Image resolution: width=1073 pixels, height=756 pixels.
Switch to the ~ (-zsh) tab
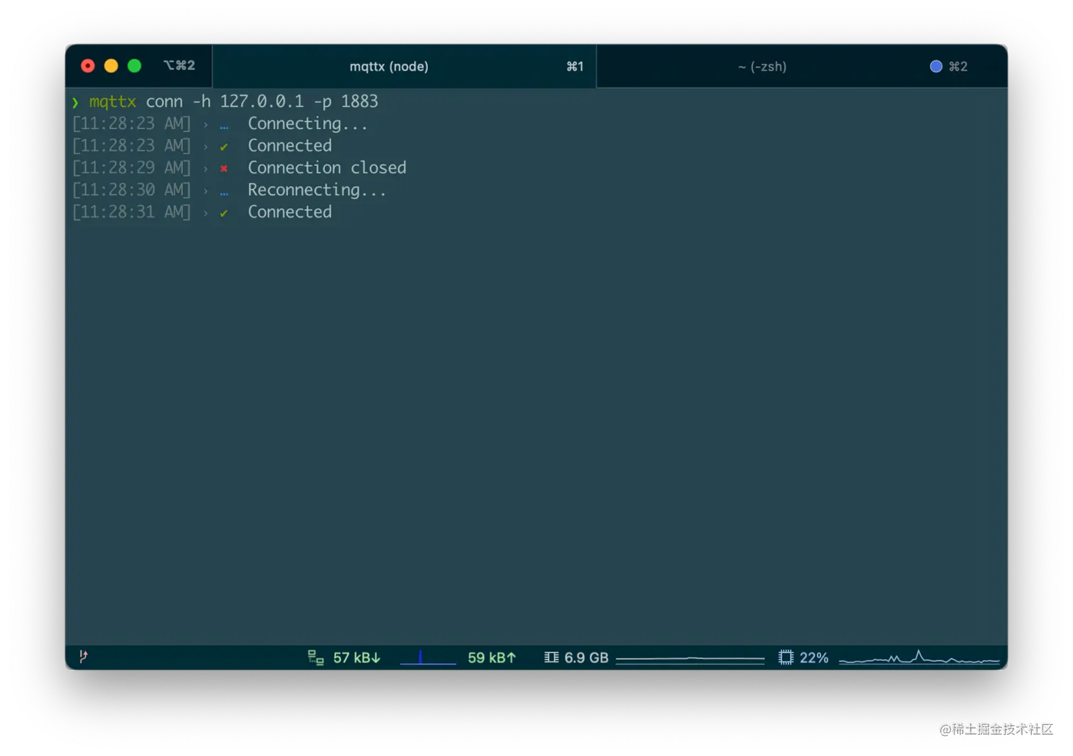click(802, 66)
